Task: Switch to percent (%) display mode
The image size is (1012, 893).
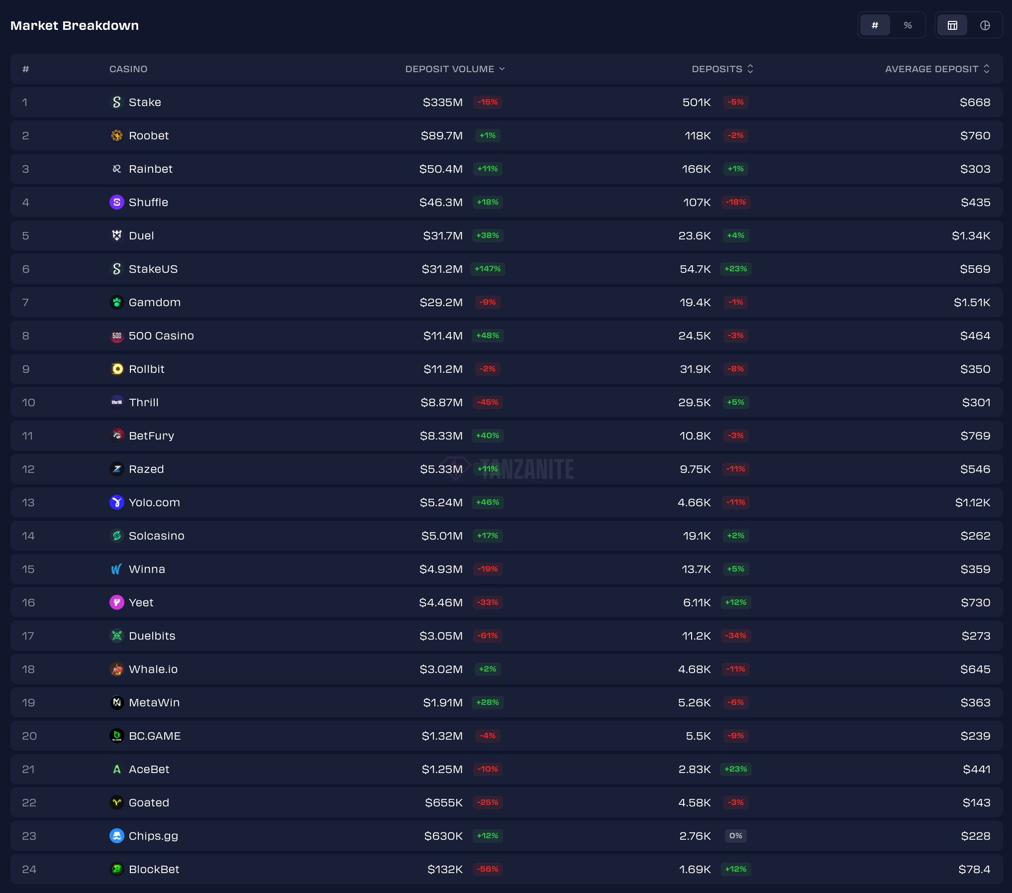Action: point(908,25)
